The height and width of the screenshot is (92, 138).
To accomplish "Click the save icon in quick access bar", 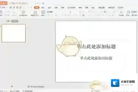I will coord(11,7).
